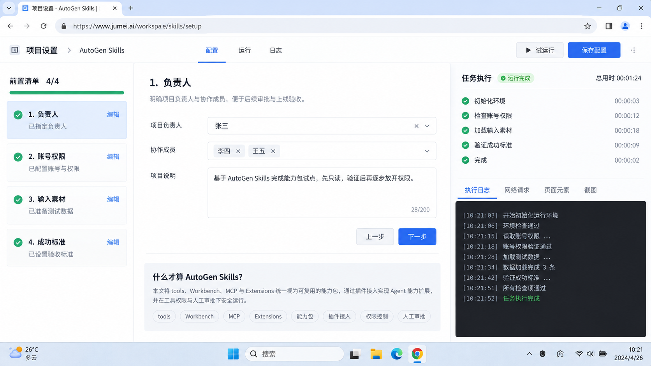Remove the 王五 collaborator tag
651x366 pixels.
pos(273,151)
